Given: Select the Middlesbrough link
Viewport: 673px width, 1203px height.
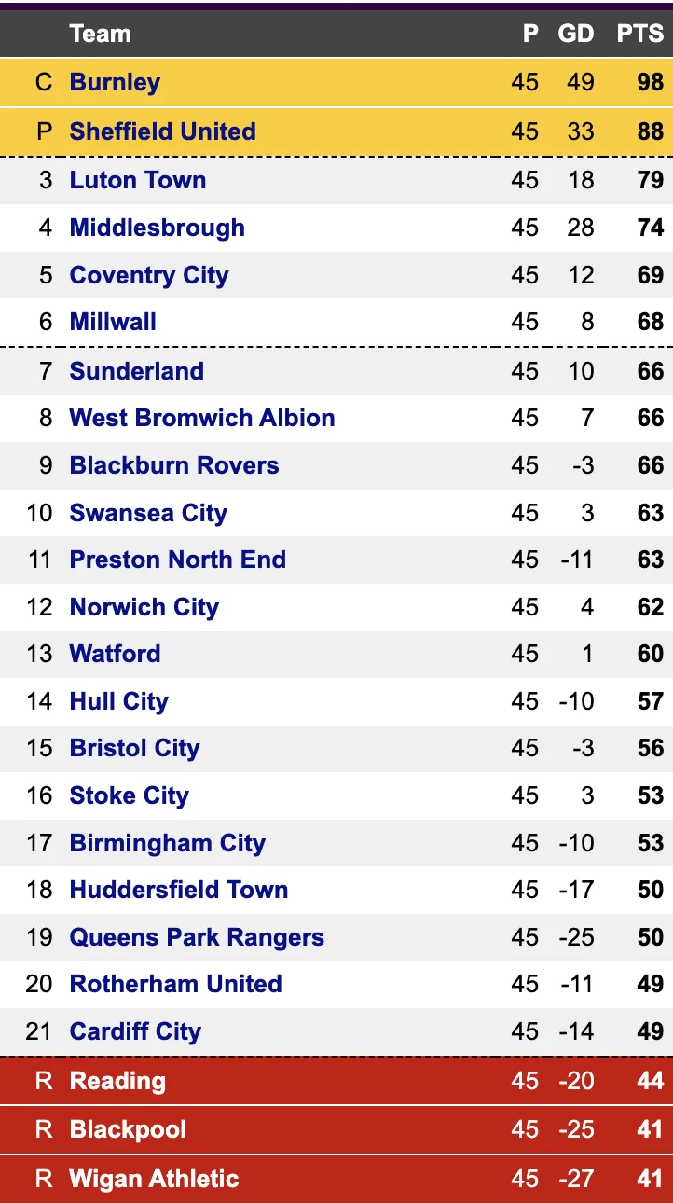Looking at the screenshot, I should tap(157, 228).
